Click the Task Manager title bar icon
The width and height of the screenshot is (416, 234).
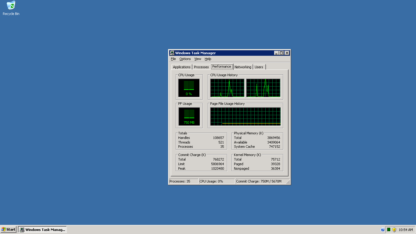point(172,53)
